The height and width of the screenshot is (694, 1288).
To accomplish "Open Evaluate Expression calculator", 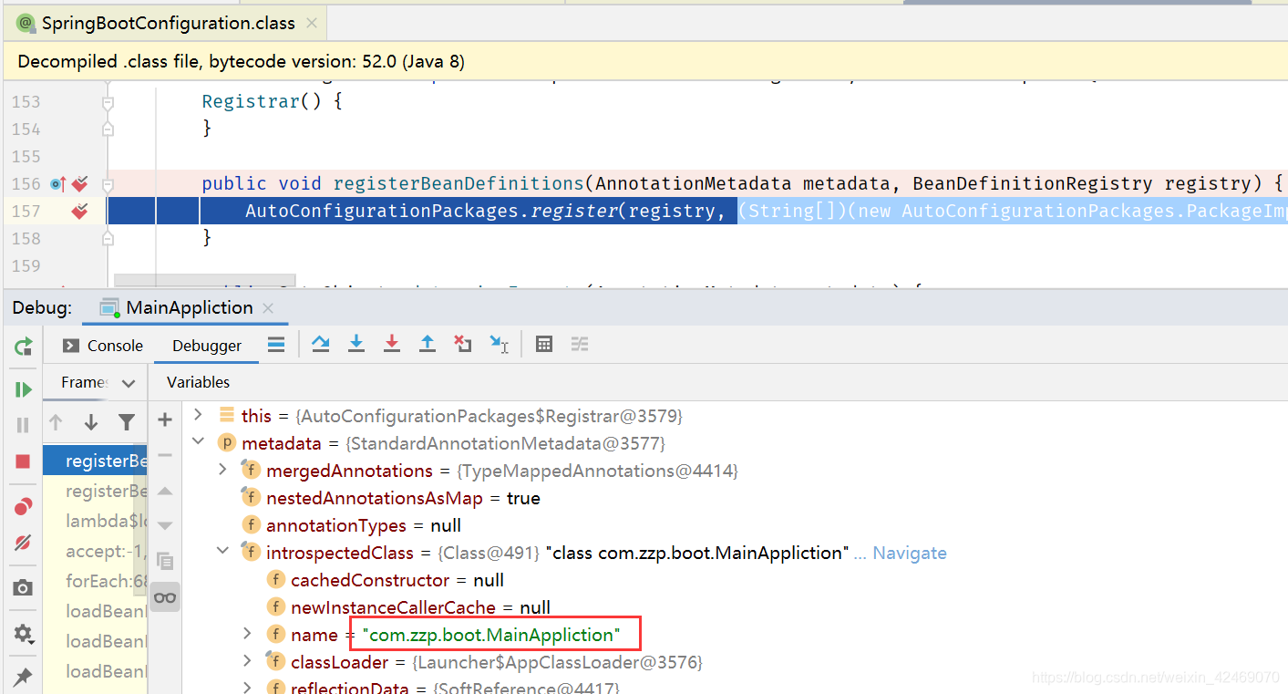I will (544, 344).
